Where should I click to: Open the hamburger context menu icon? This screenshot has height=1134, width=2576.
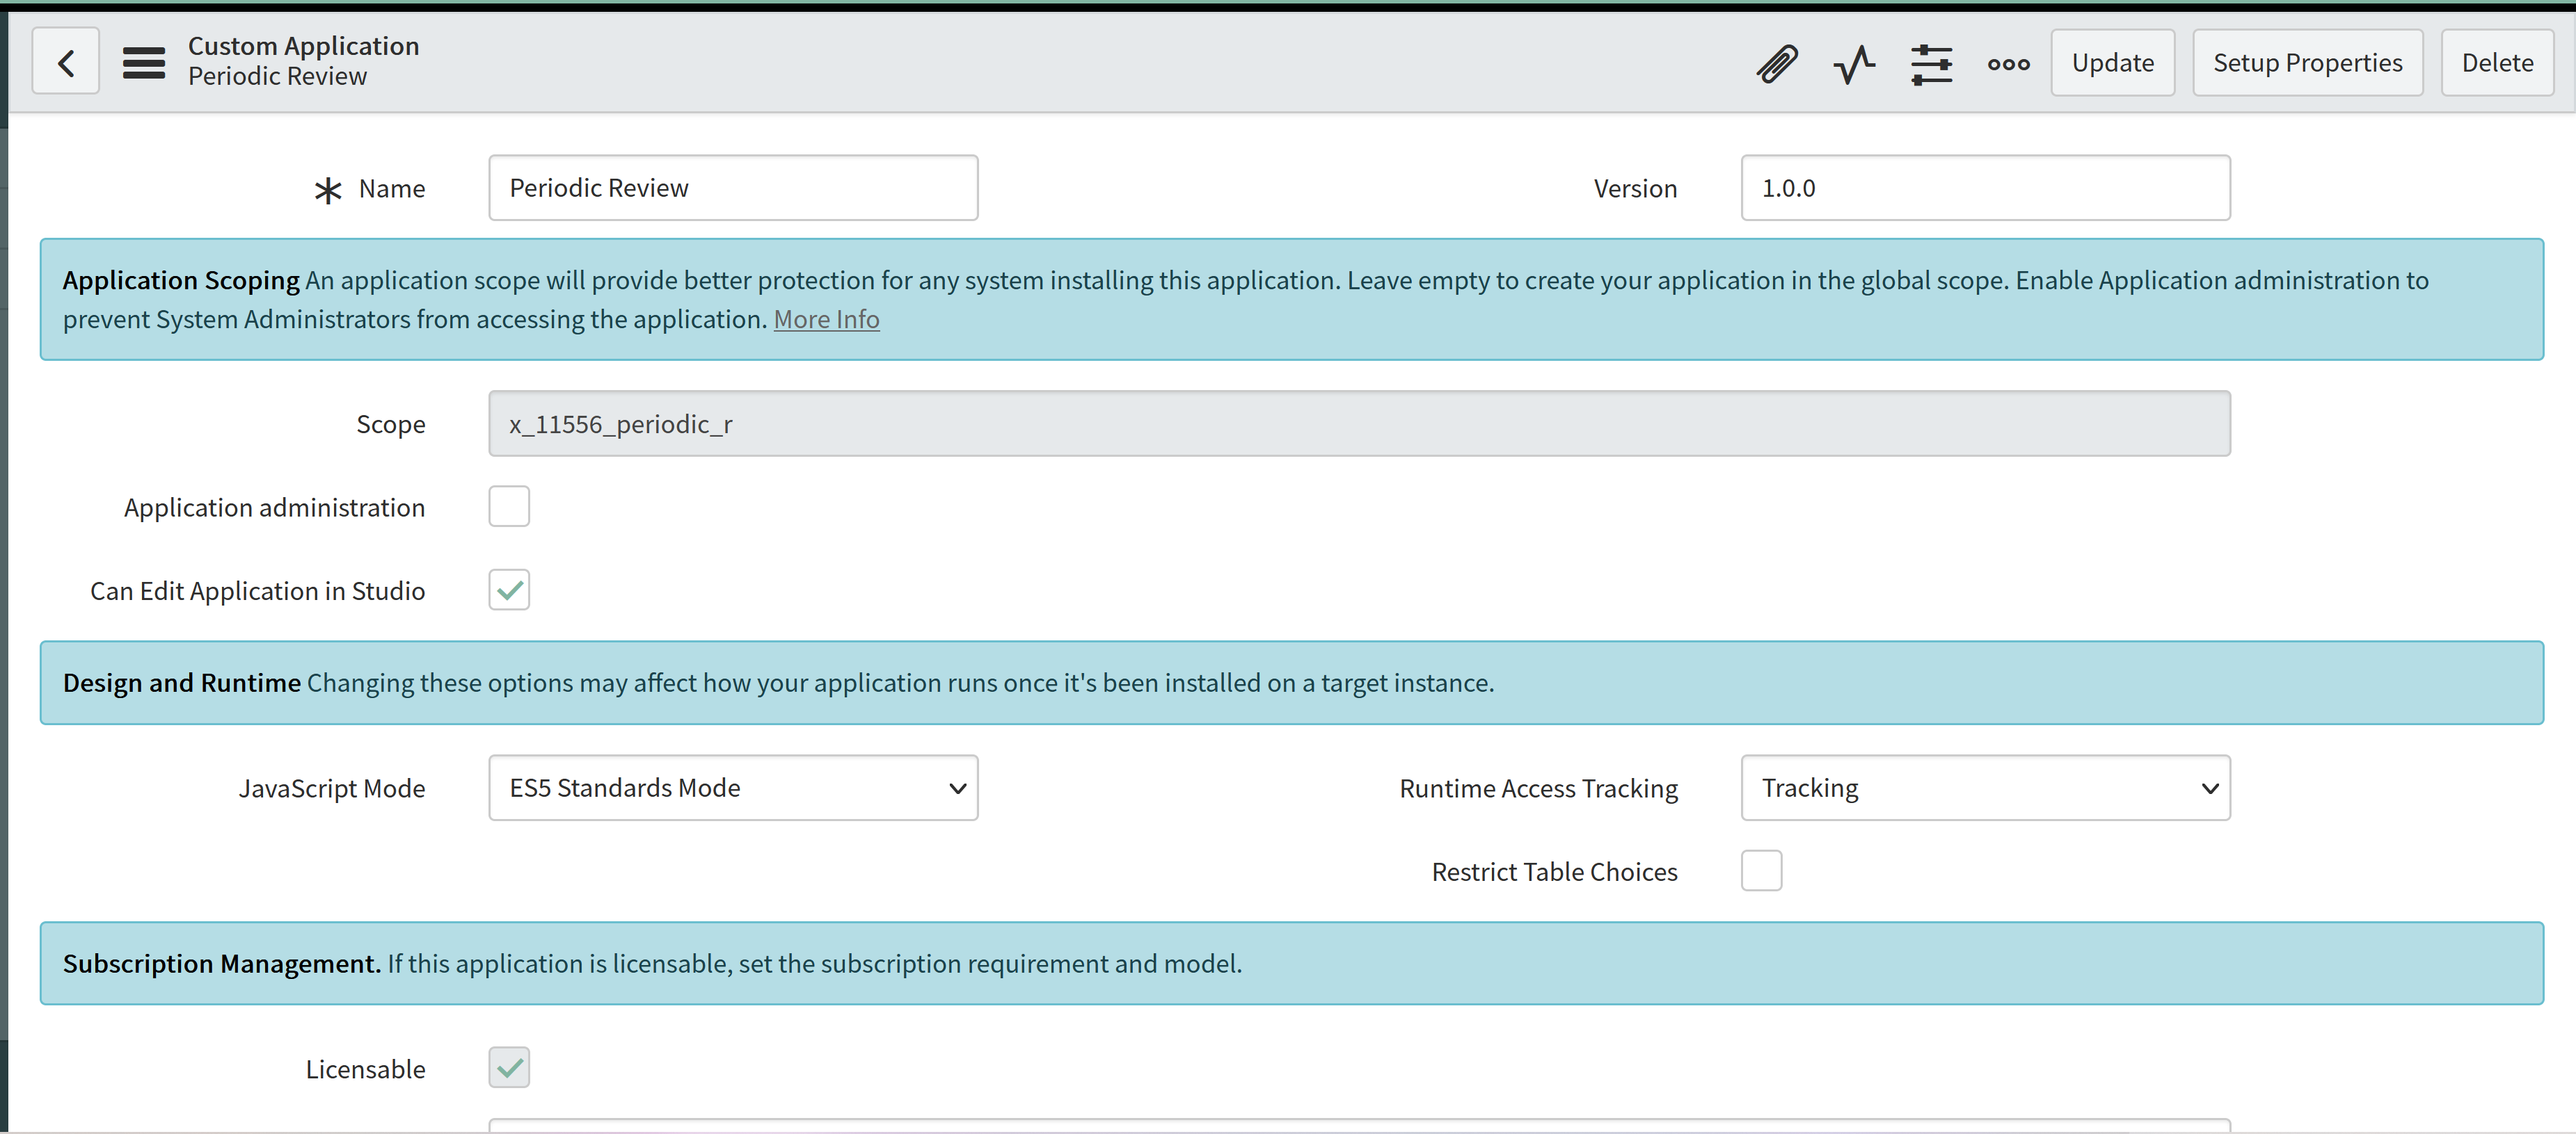pyautogui.click(x=144, y=62)
